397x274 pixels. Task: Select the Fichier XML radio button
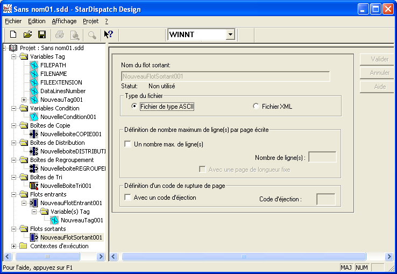click(x=256, y=107)
